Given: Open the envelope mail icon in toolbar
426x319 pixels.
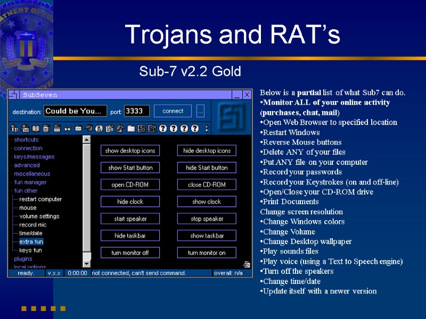Looking at the screenshot, I should (x=25, y=128).
